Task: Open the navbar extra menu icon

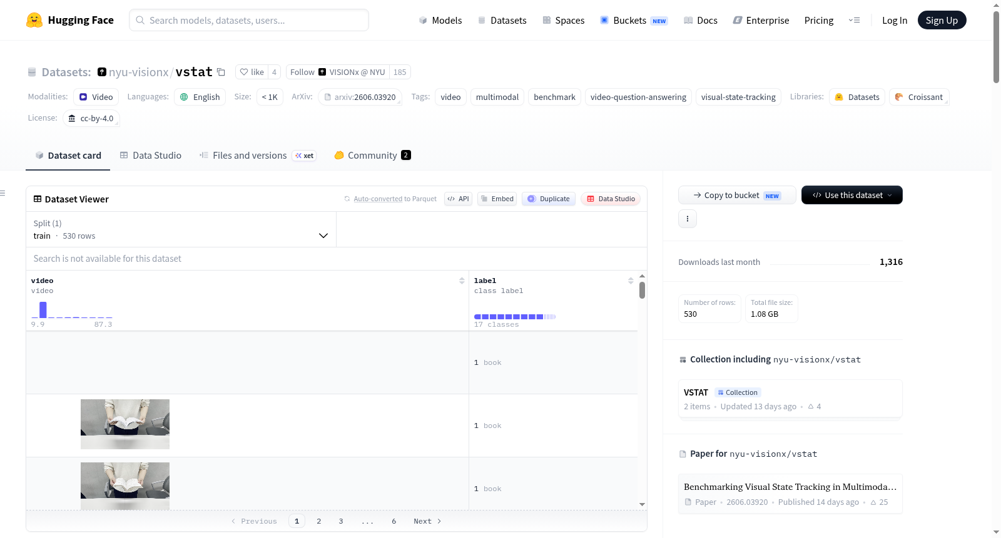Action: click(854, 20)
